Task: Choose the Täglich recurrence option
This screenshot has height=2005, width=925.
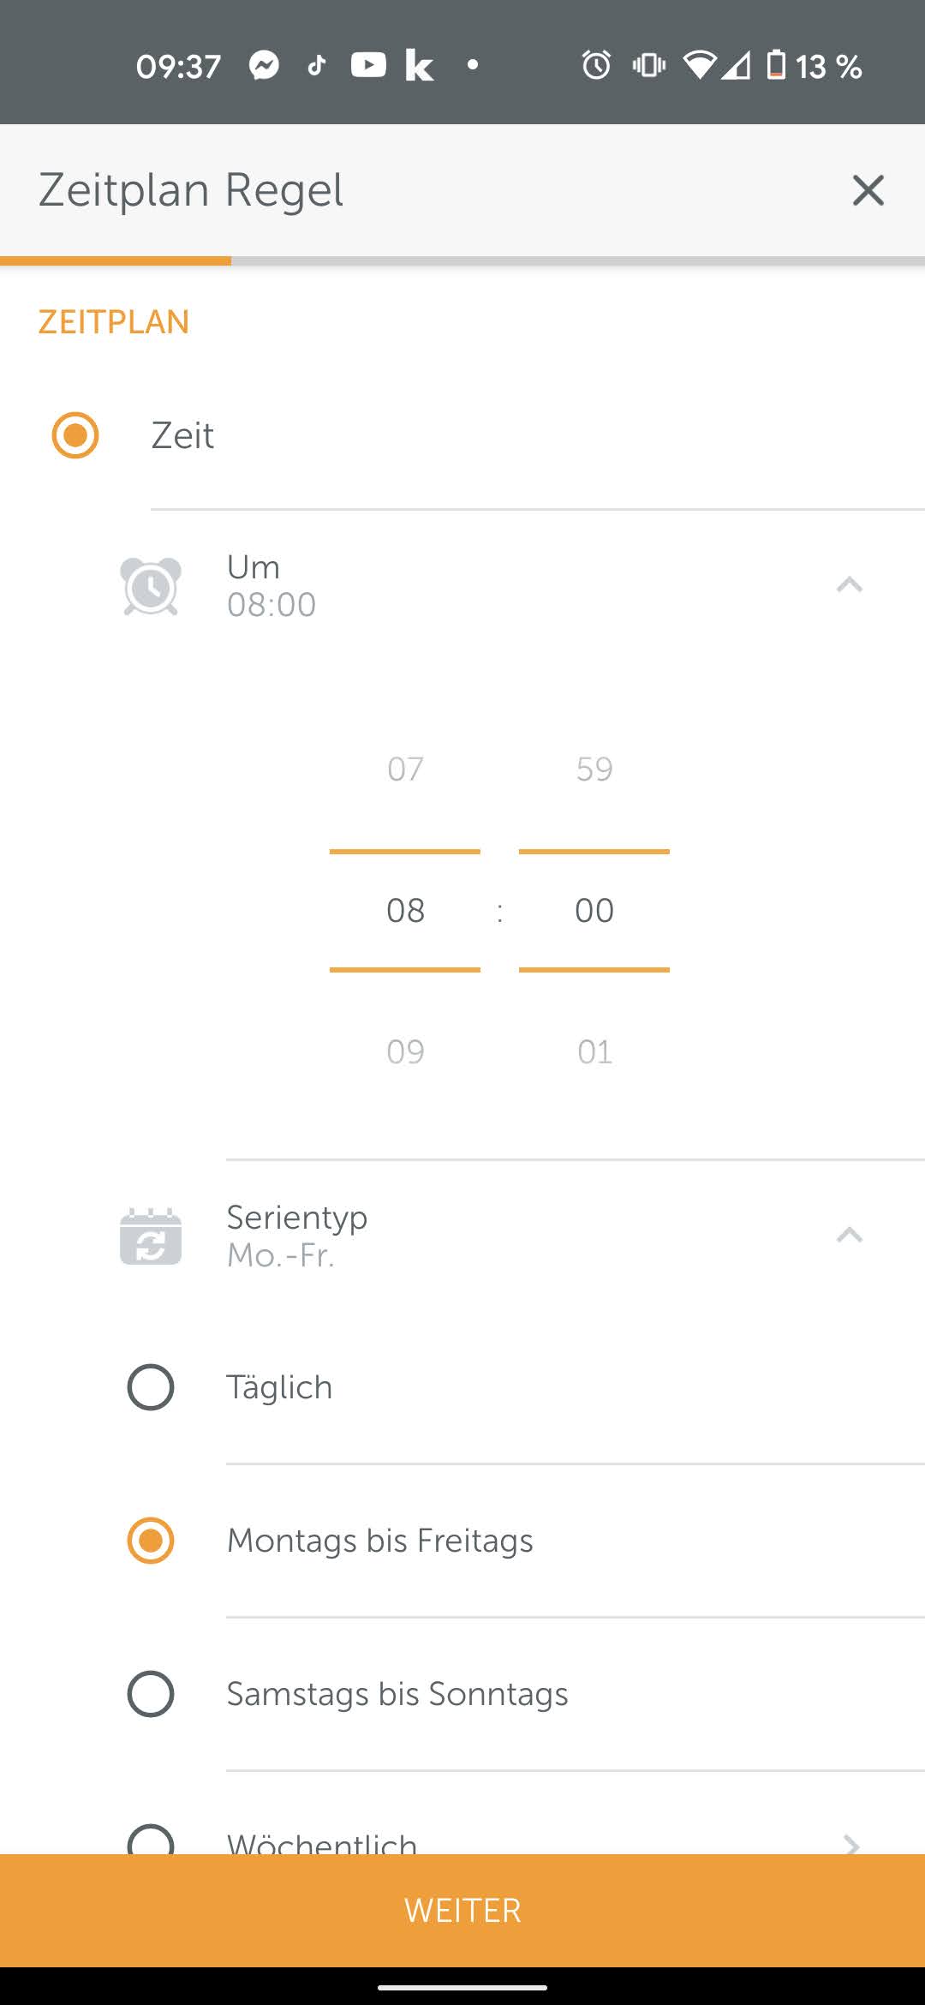Action: (x=151, y=1387)
